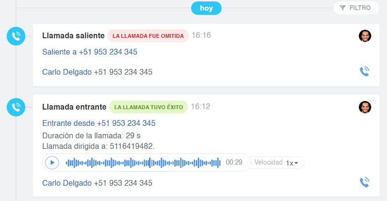Play the call recording
Screen dimensions: 387x201
[52, 163]
